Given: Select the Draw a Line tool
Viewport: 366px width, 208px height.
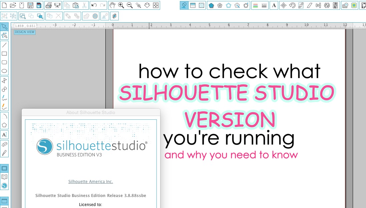Looking at the screenshot, I should pyautogui.click(x=4, y=45).
